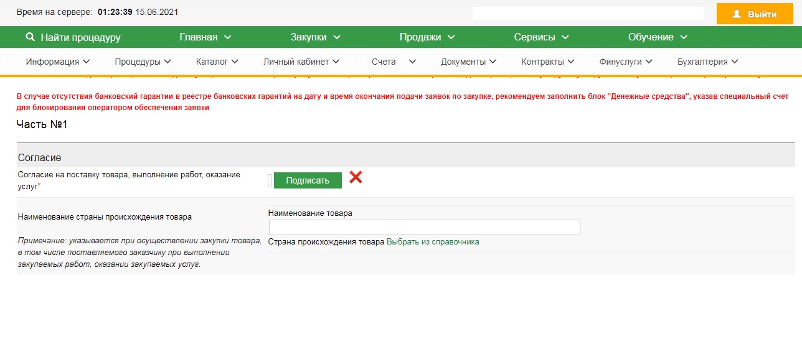The height and width of the screenshot is (349, 802).
Task: Click the red X icon beside Подписать
Action: pyautogui.click(x=356, y=177)
